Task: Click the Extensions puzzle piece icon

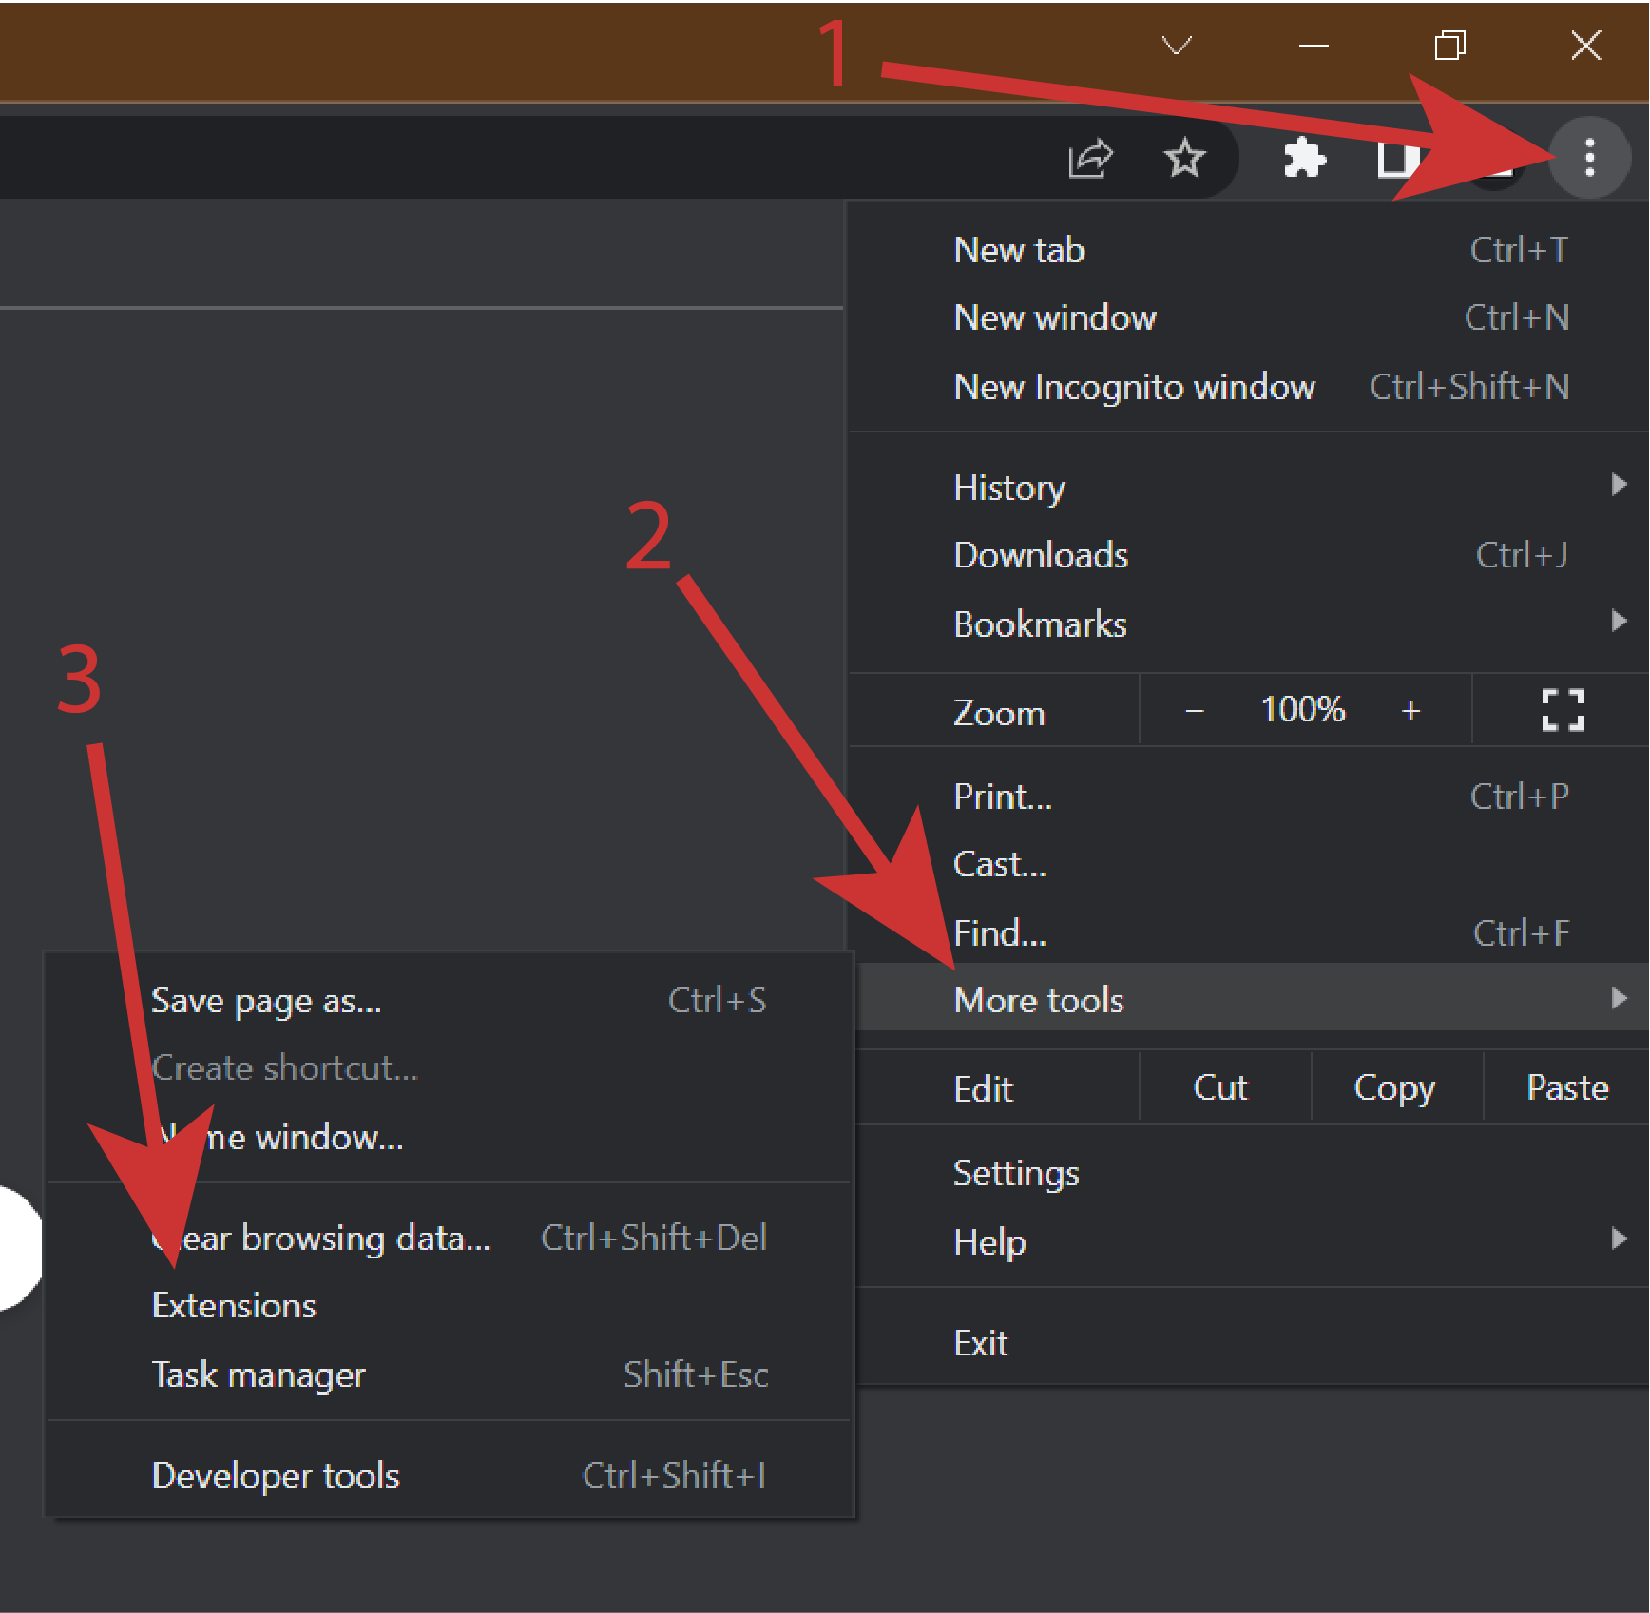Action: coord(1304,157)
